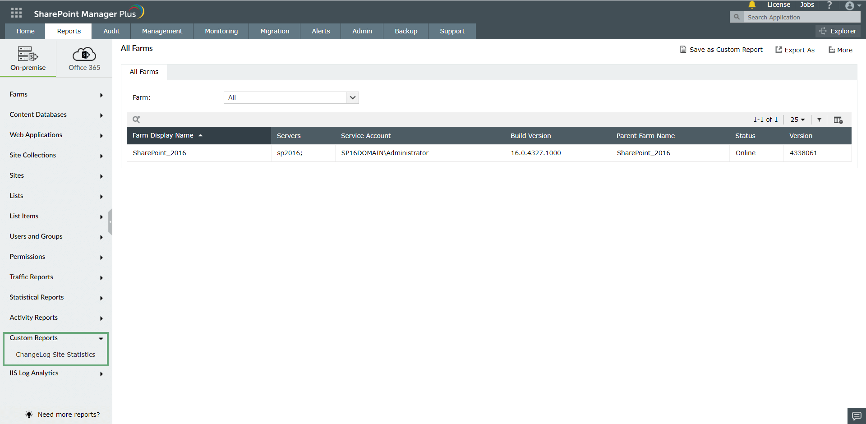Open the Support tab
This screenshot has width=866, height=424.
pos(452,31)
